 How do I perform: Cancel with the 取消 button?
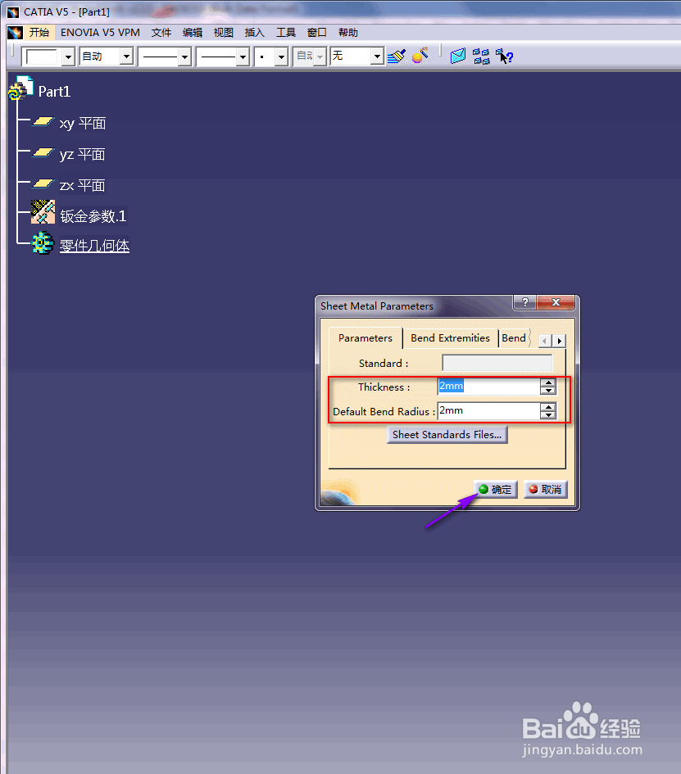(x=545, y=489)
